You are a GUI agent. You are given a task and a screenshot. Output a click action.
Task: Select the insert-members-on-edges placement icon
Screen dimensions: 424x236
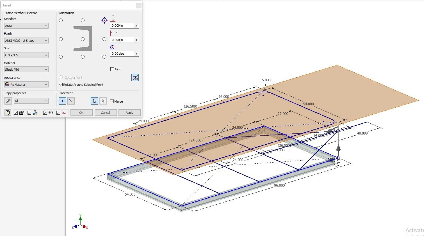62,101
